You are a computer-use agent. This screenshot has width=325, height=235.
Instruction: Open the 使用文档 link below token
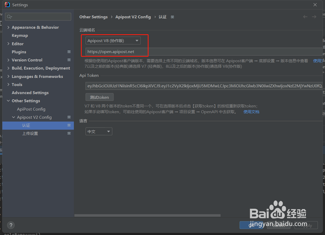(251, 112)
